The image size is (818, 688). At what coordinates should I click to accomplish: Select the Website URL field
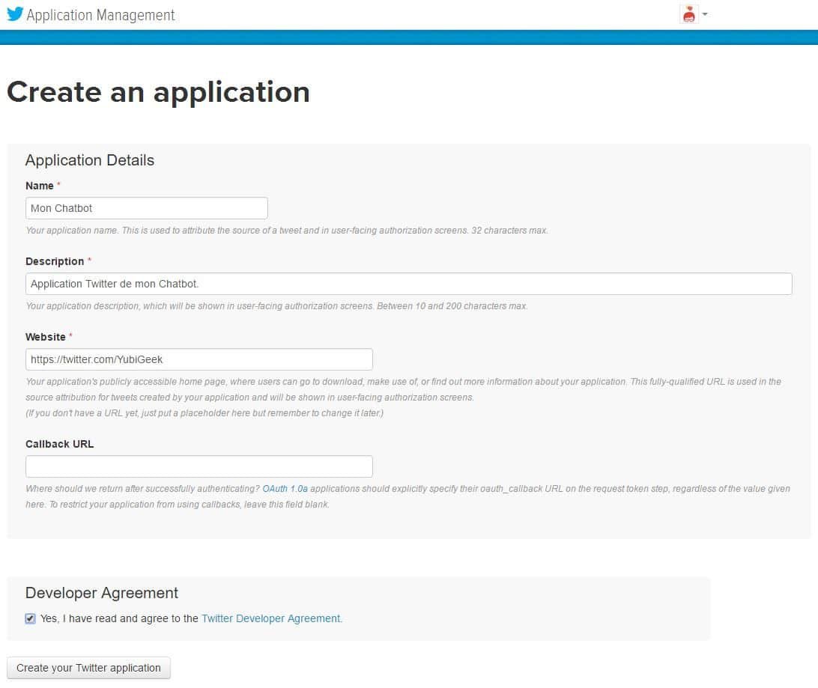(199, 359)
